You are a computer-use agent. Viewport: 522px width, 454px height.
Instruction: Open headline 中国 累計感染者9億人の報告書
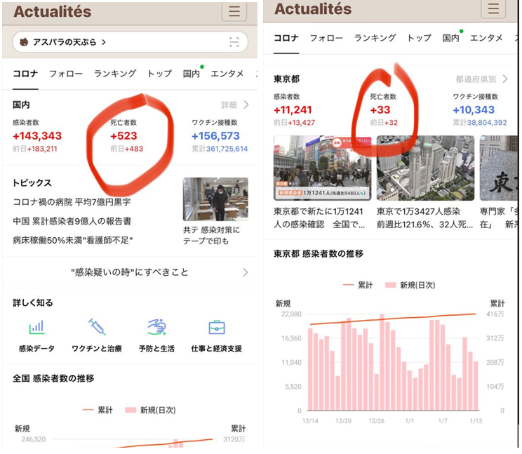pos(72,221)
